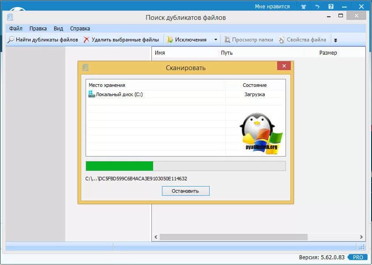Click the duplicate finder window title icon
Screen dimensions: 372x265
click(10, 18)
